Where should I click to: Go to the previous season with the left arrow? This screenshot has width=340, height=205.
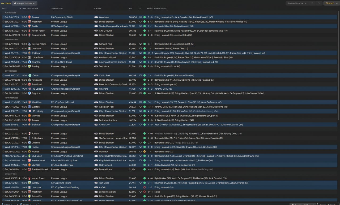pyautogui.click(x=312, y=3)
